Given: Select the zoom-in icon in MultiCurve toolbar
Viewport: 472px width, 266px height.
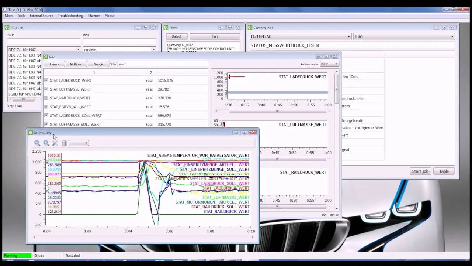Looking at the screenshot, I should [x=46, y=143].
